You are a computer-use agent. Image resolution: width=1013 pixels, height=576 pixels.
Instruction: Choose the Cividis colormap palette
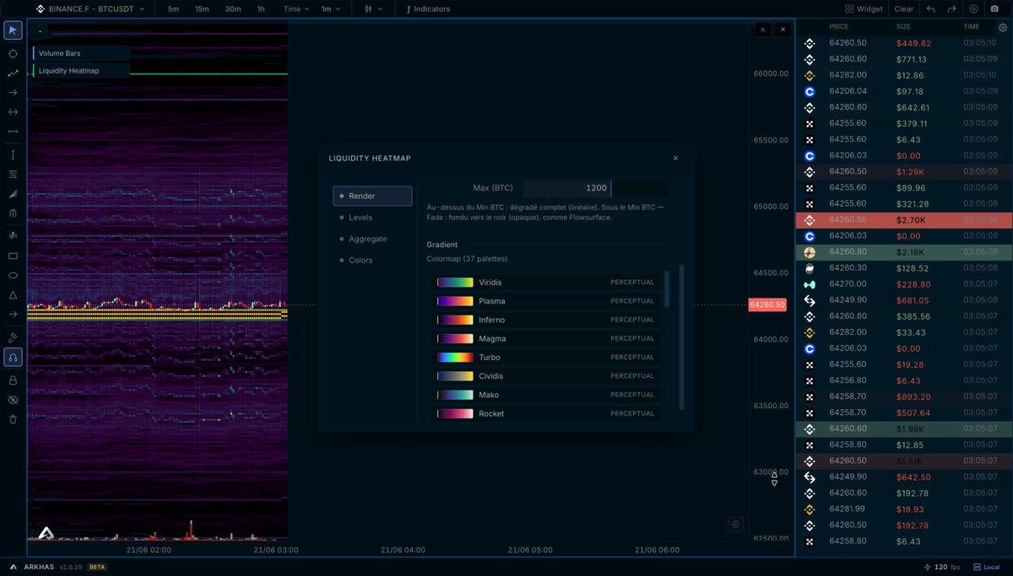pos(545,376)
